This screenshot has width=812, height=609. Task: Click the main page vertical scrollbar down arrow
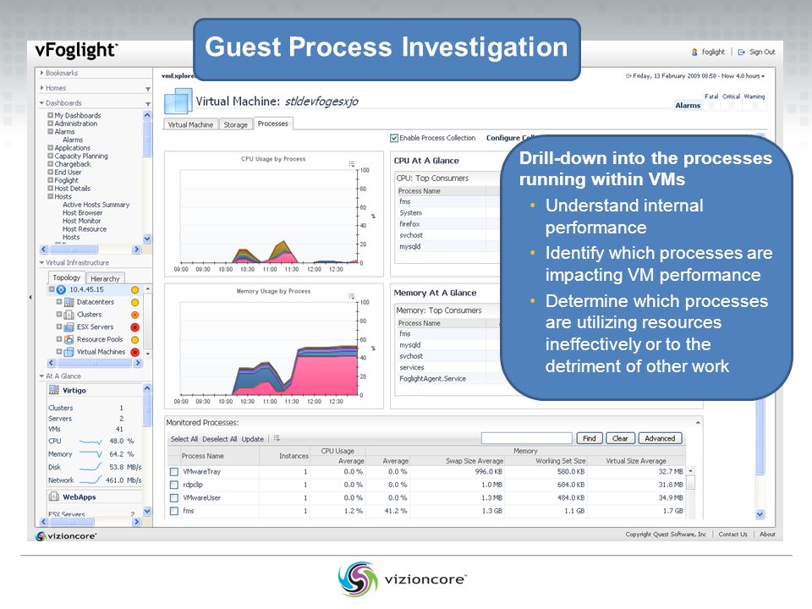(760, 514)
